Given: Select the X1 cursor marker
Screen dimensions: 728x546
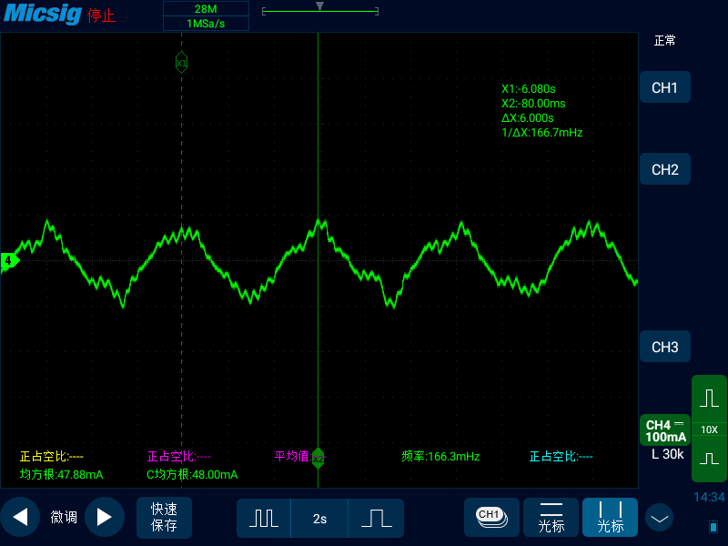Looking at the screenshot, I should pyautogui.click(x=181, y=63).
